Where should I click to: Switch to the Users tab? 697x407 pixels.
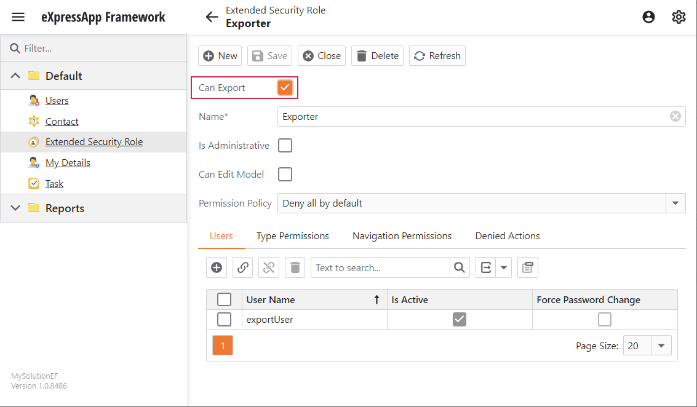coord(221,236)
